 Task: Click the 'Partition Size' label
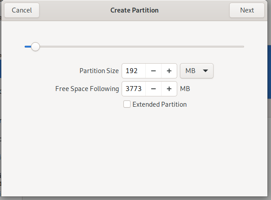coord(99,71)
